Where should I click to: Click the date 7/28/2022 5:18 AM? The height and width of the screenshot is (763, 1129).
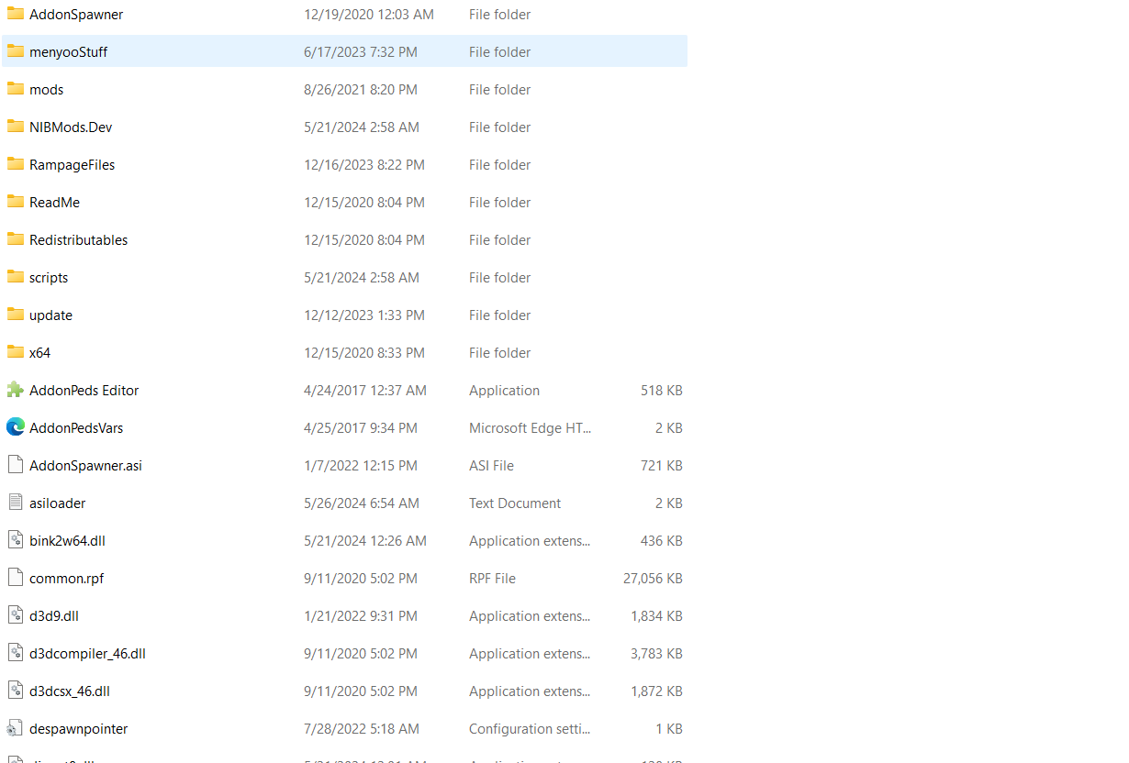(x=362, y=729)
